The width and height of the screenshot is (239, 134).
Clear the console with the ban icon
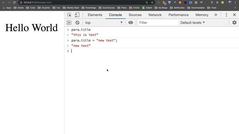click(x=77, y=23)
